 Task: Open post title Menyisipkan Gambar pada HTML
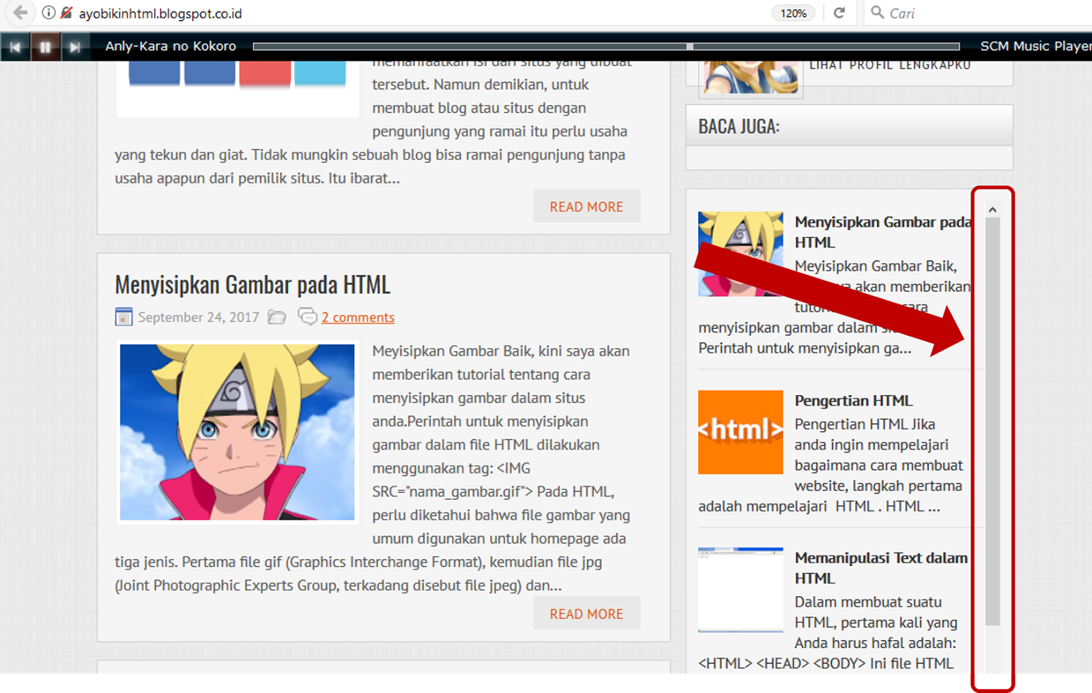pos(253,284)
